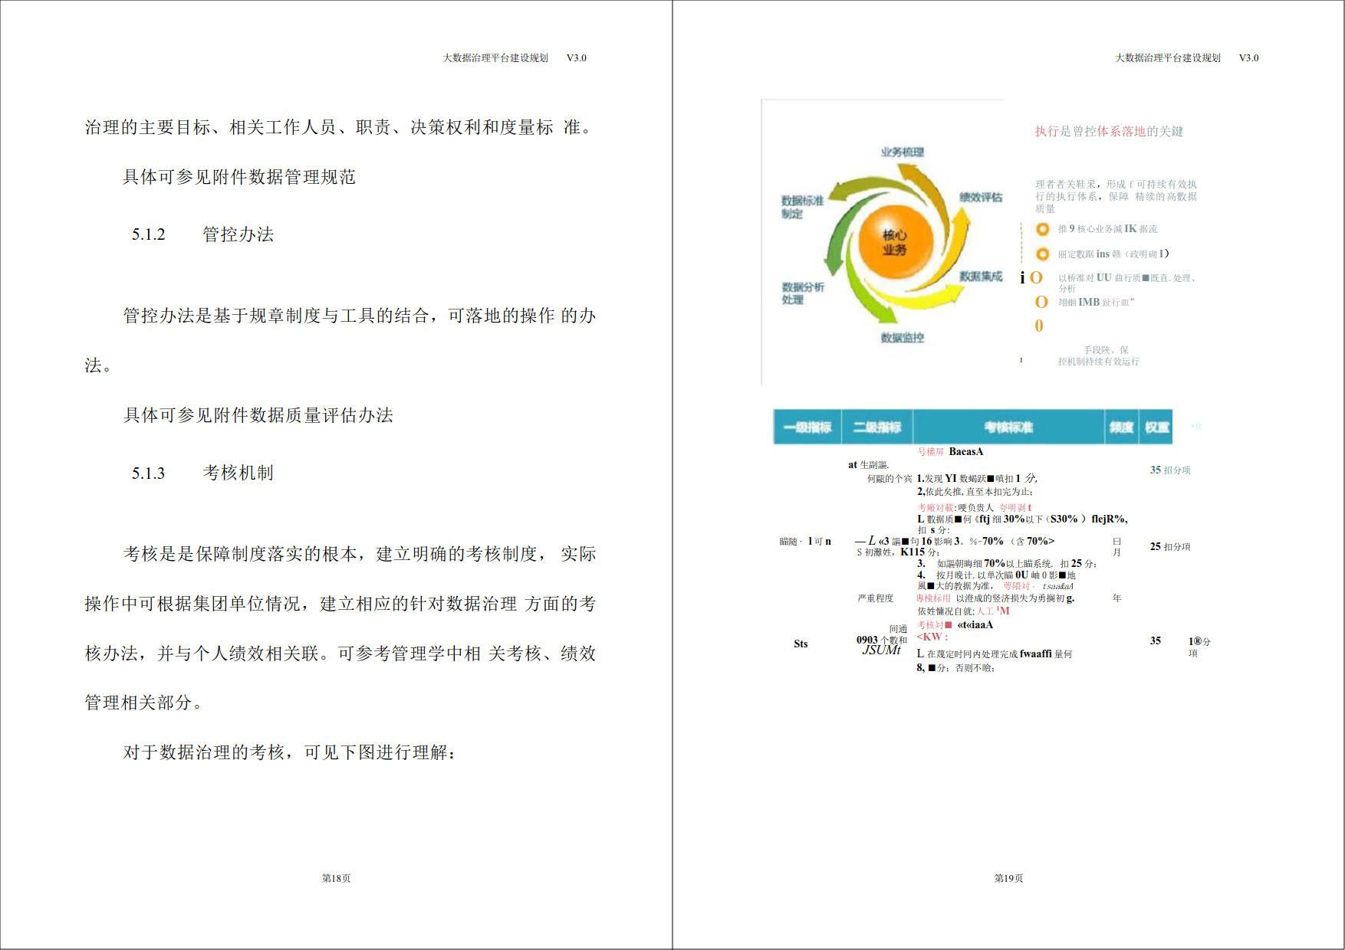Click the BaeasA text in the table

point(966,451)
